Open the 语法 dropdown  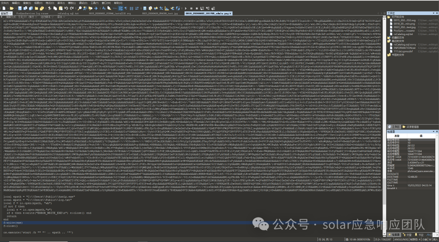coord(61,17)
